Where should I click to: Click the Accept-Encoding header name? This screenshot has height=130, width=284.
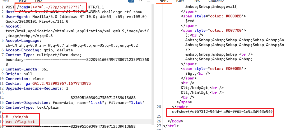(x=22, y=50)
